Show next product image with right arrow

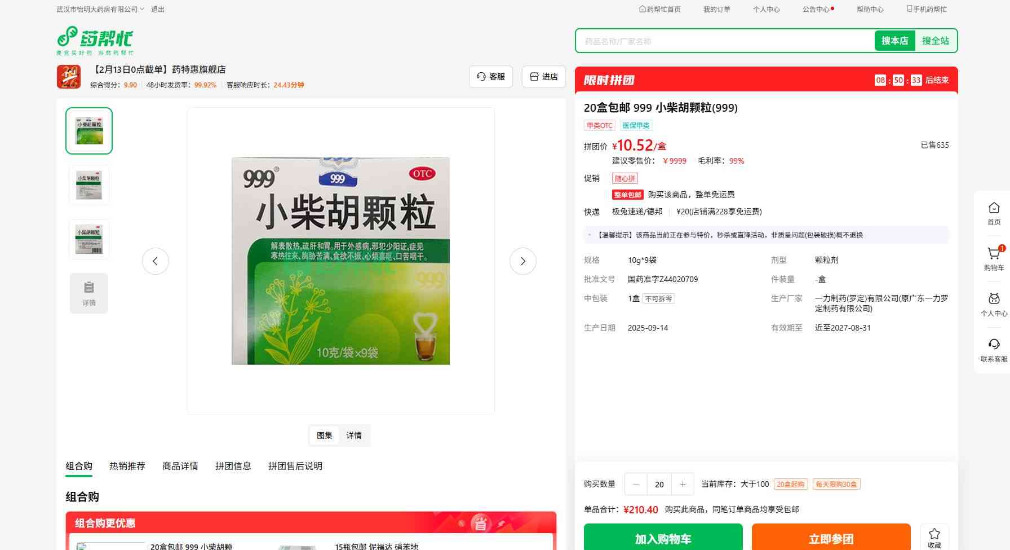tap(522, 261)
